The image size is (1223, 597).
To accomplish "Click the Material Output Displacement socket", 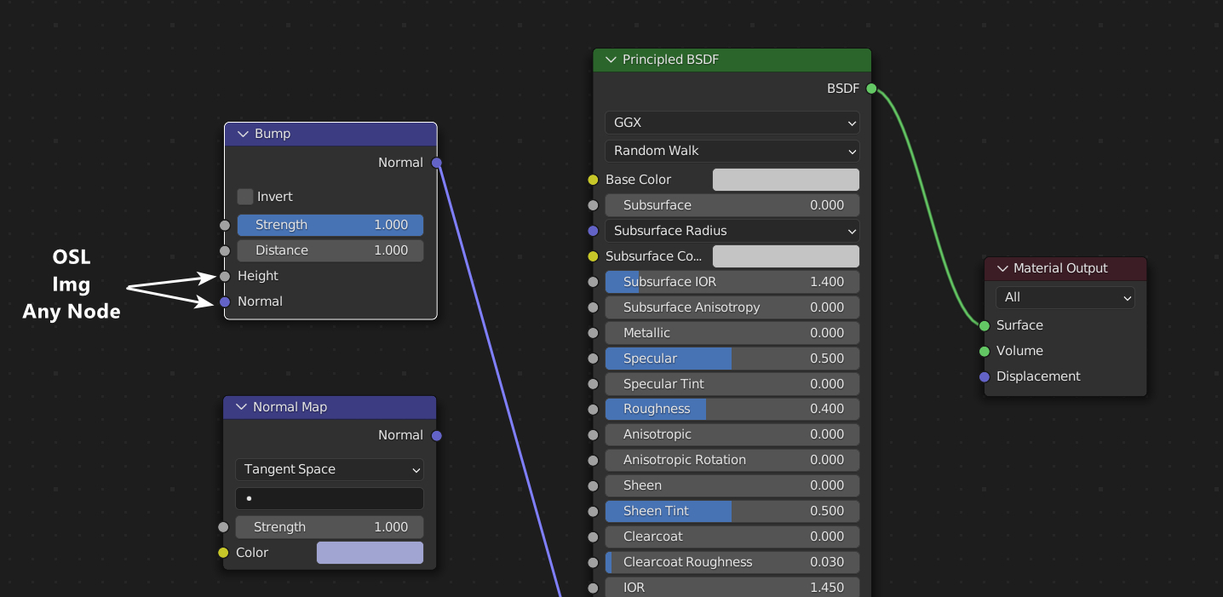I will tap(985, 376).
